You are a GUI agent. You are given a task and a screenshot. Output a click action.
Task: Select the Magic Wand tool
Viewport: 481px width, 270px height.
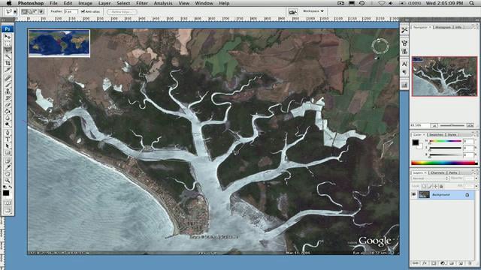(x=8, y=57)
